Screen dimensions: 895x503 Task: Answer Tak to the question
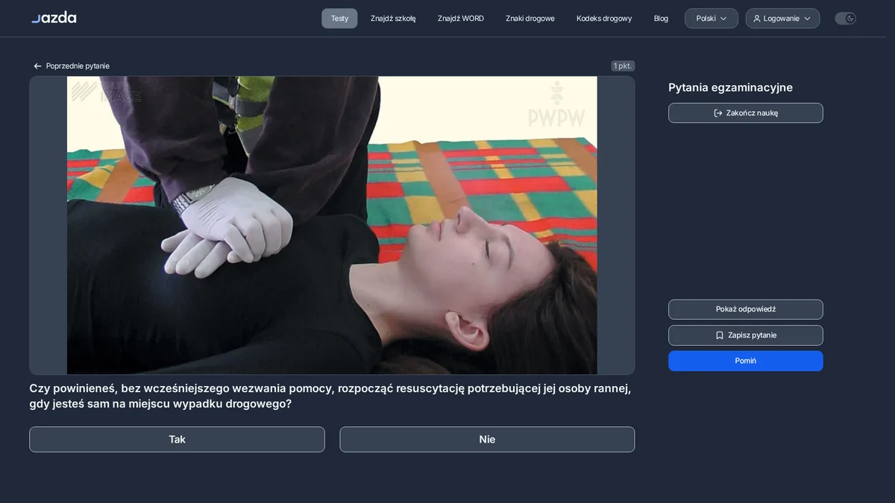177,440
